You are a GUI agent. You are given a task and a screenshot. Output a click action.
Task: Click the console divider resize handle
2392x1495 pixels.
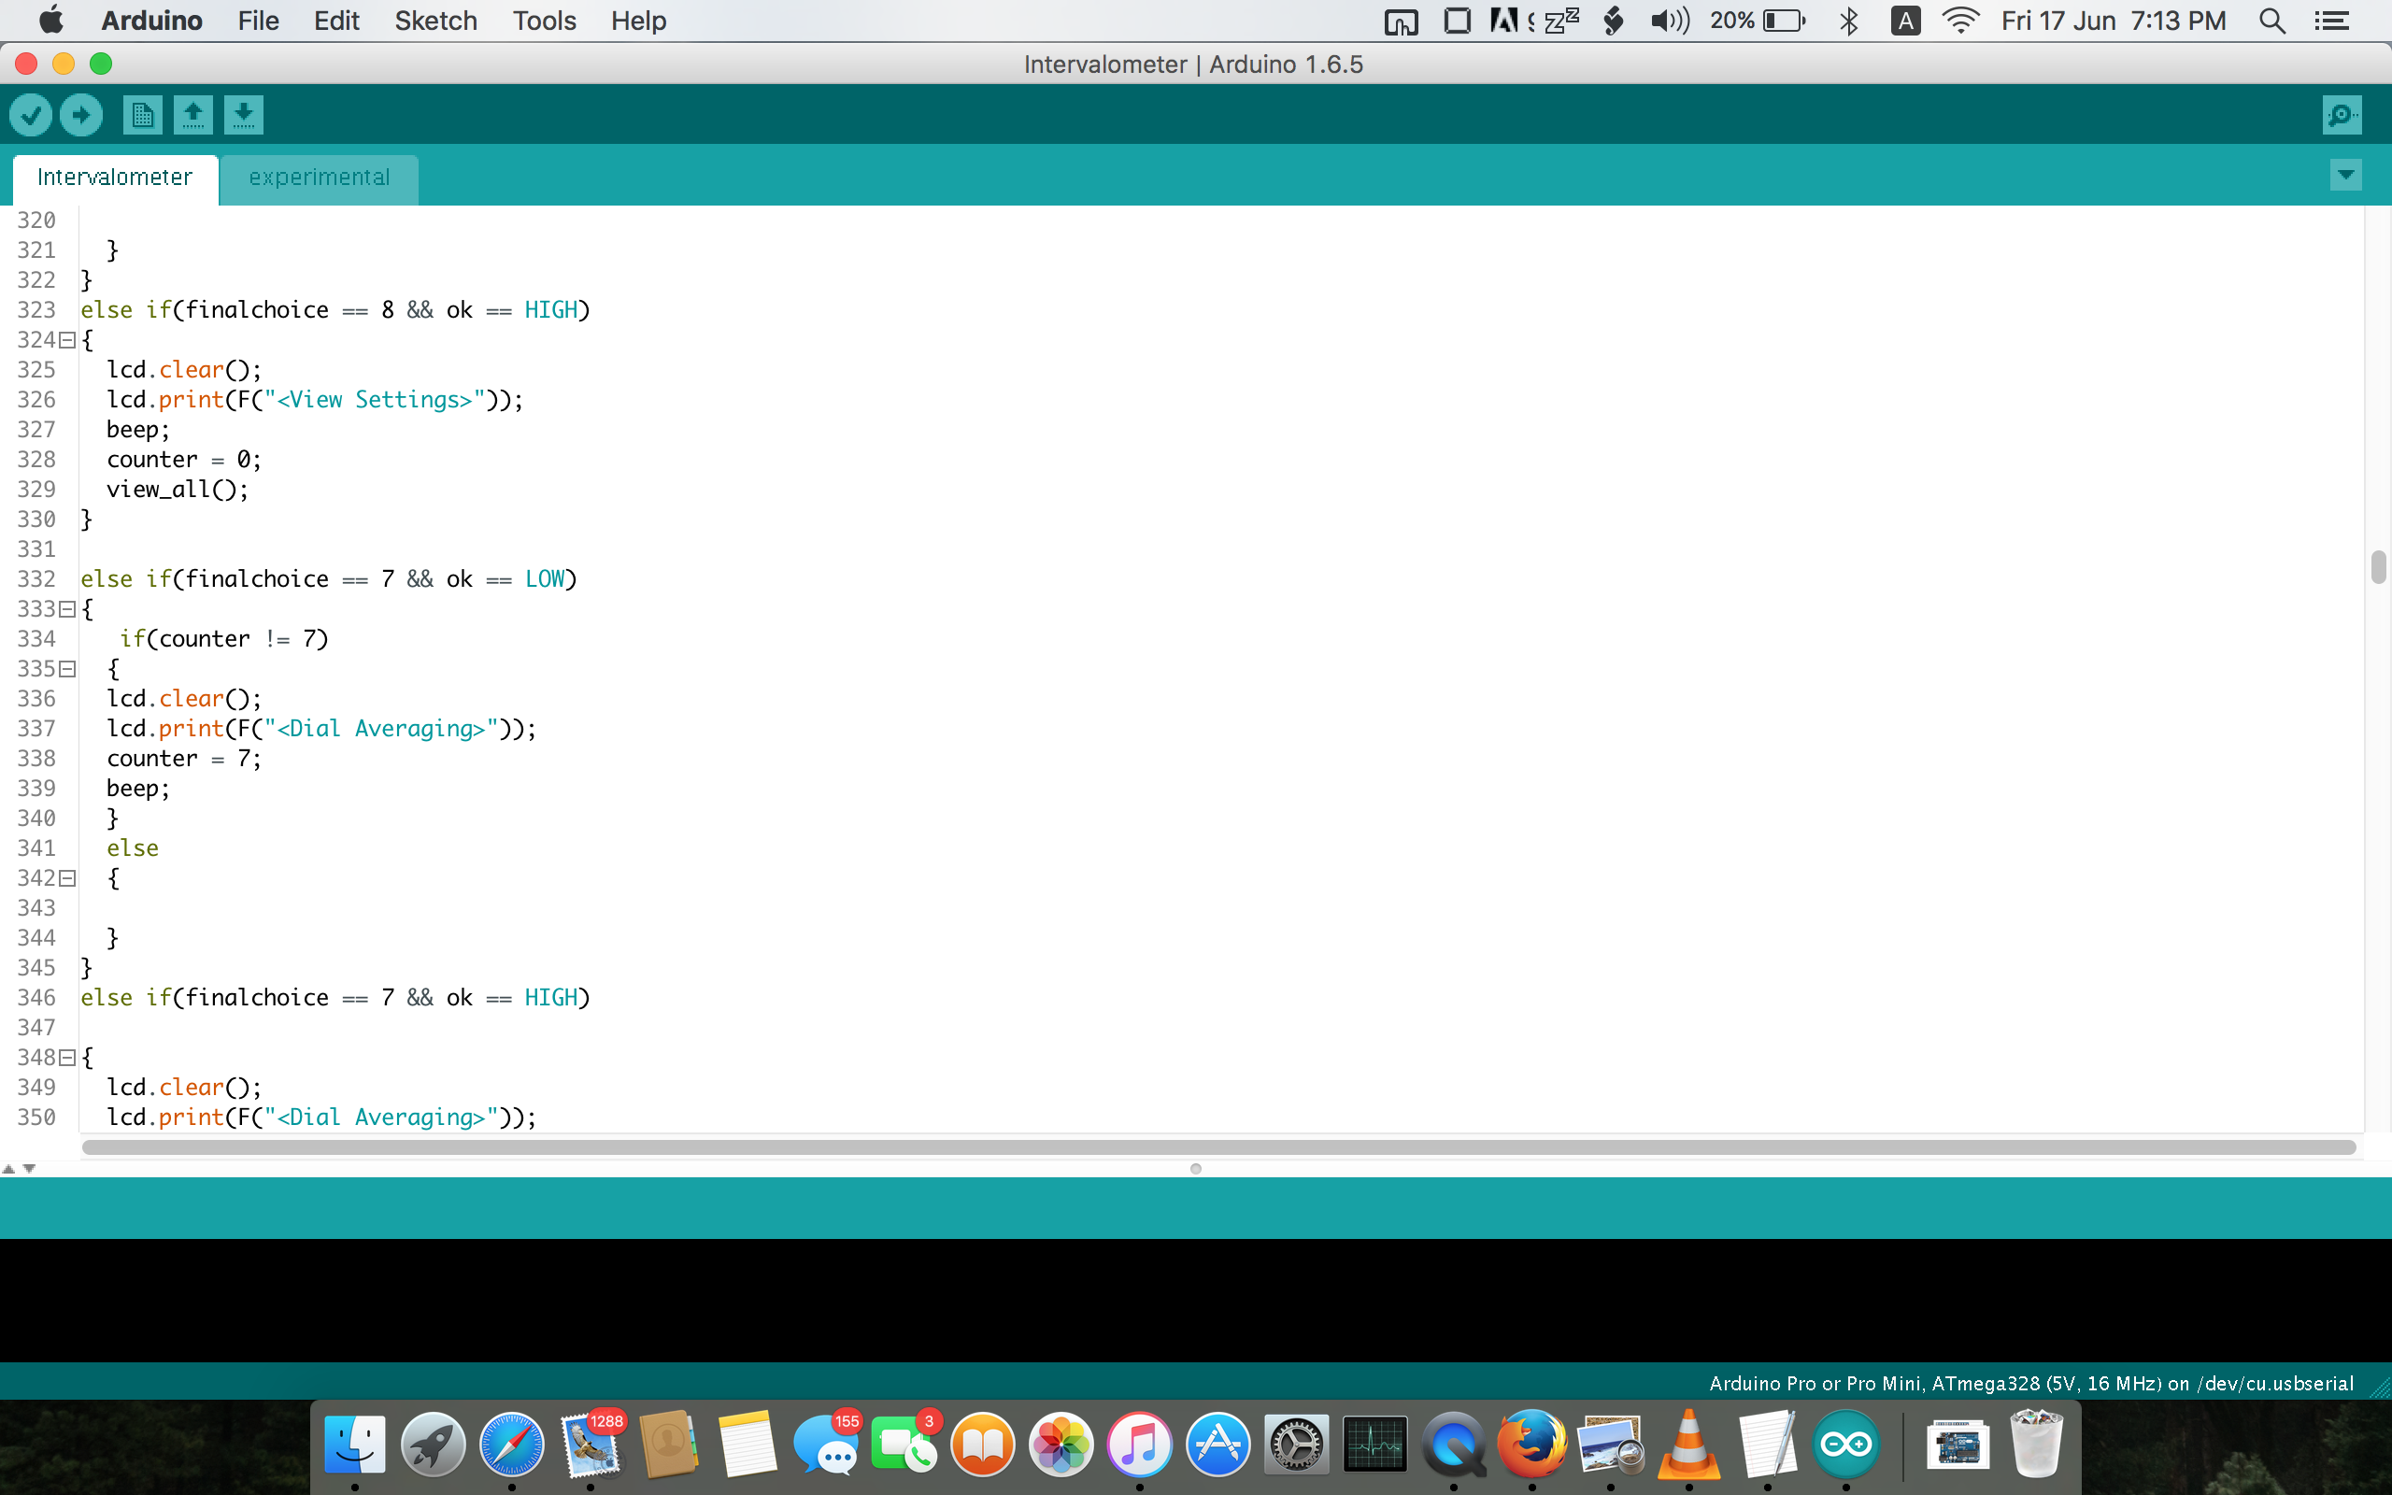point(1195,1169)
